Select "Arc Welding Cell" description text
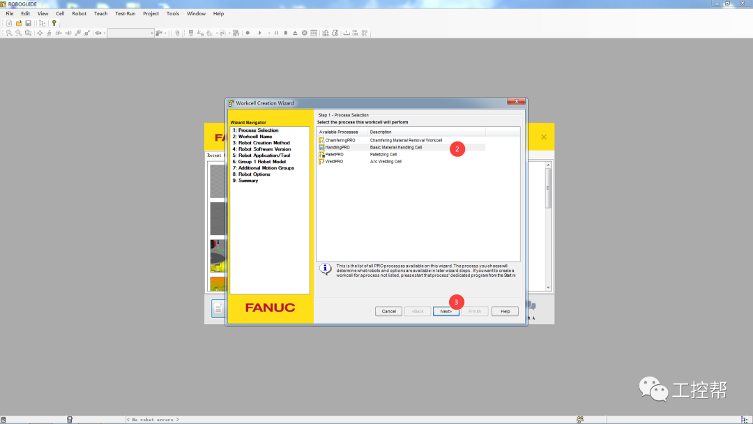The image size is (753, 424). coord(386,162)
